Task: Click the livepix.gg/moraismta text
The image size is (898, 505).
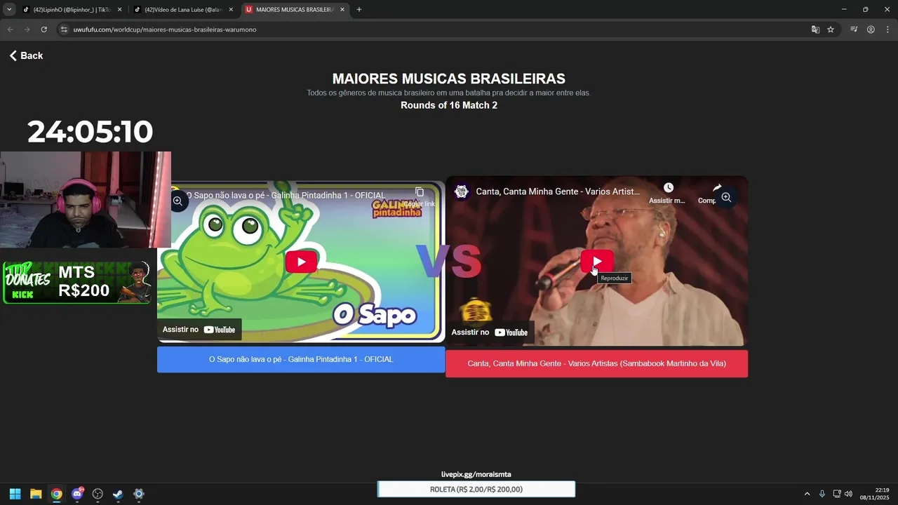Action: [476, 474]
